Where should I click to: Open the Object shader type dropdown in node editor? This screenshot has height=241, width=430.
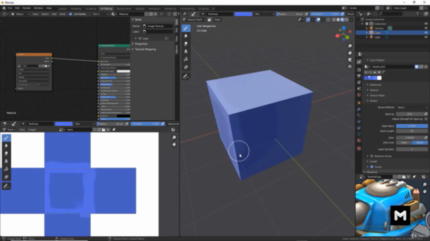coord(20,14)
